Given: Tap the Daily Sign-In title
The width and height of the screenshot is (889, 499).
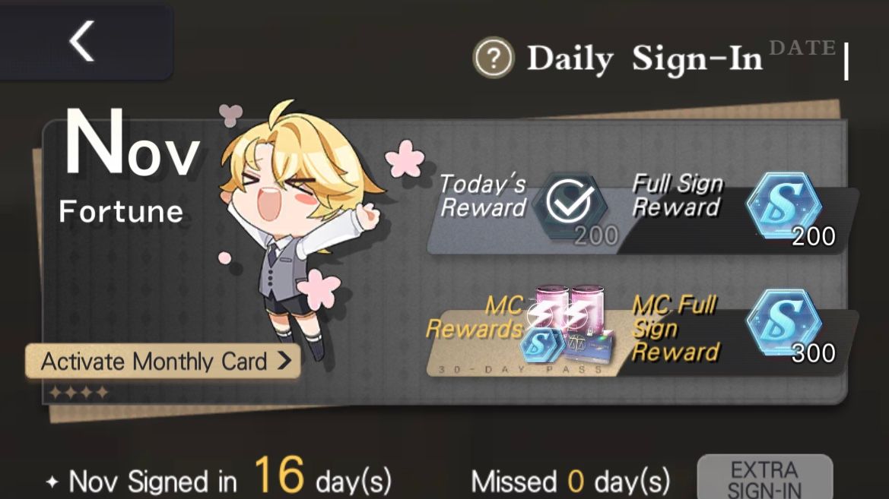Looking at the screenshot, I should pos(644,58).
